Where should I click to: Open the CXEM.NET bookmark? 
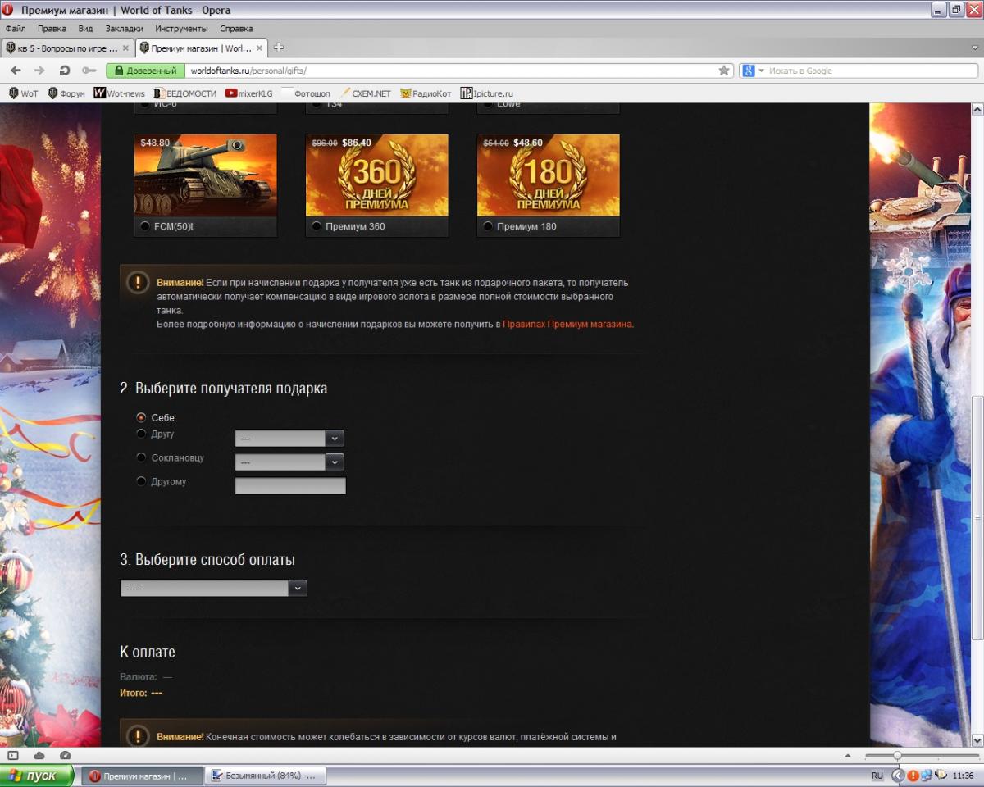click(x=365, y=93)
